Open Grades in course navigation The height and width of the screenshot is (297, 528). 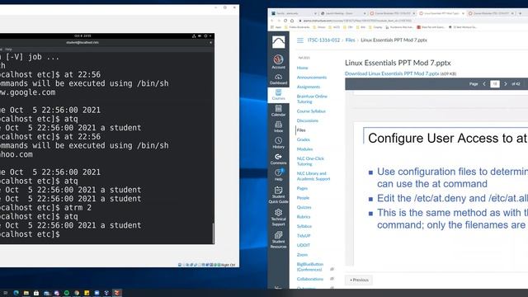pyautogui.click(x=304, y=139)
